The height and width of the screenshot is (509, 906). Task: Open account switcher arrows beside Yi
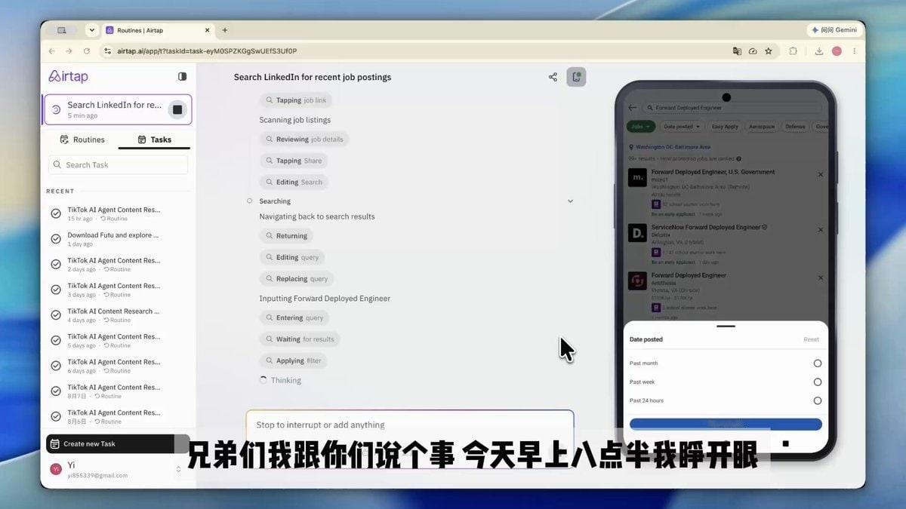(179, 469)
